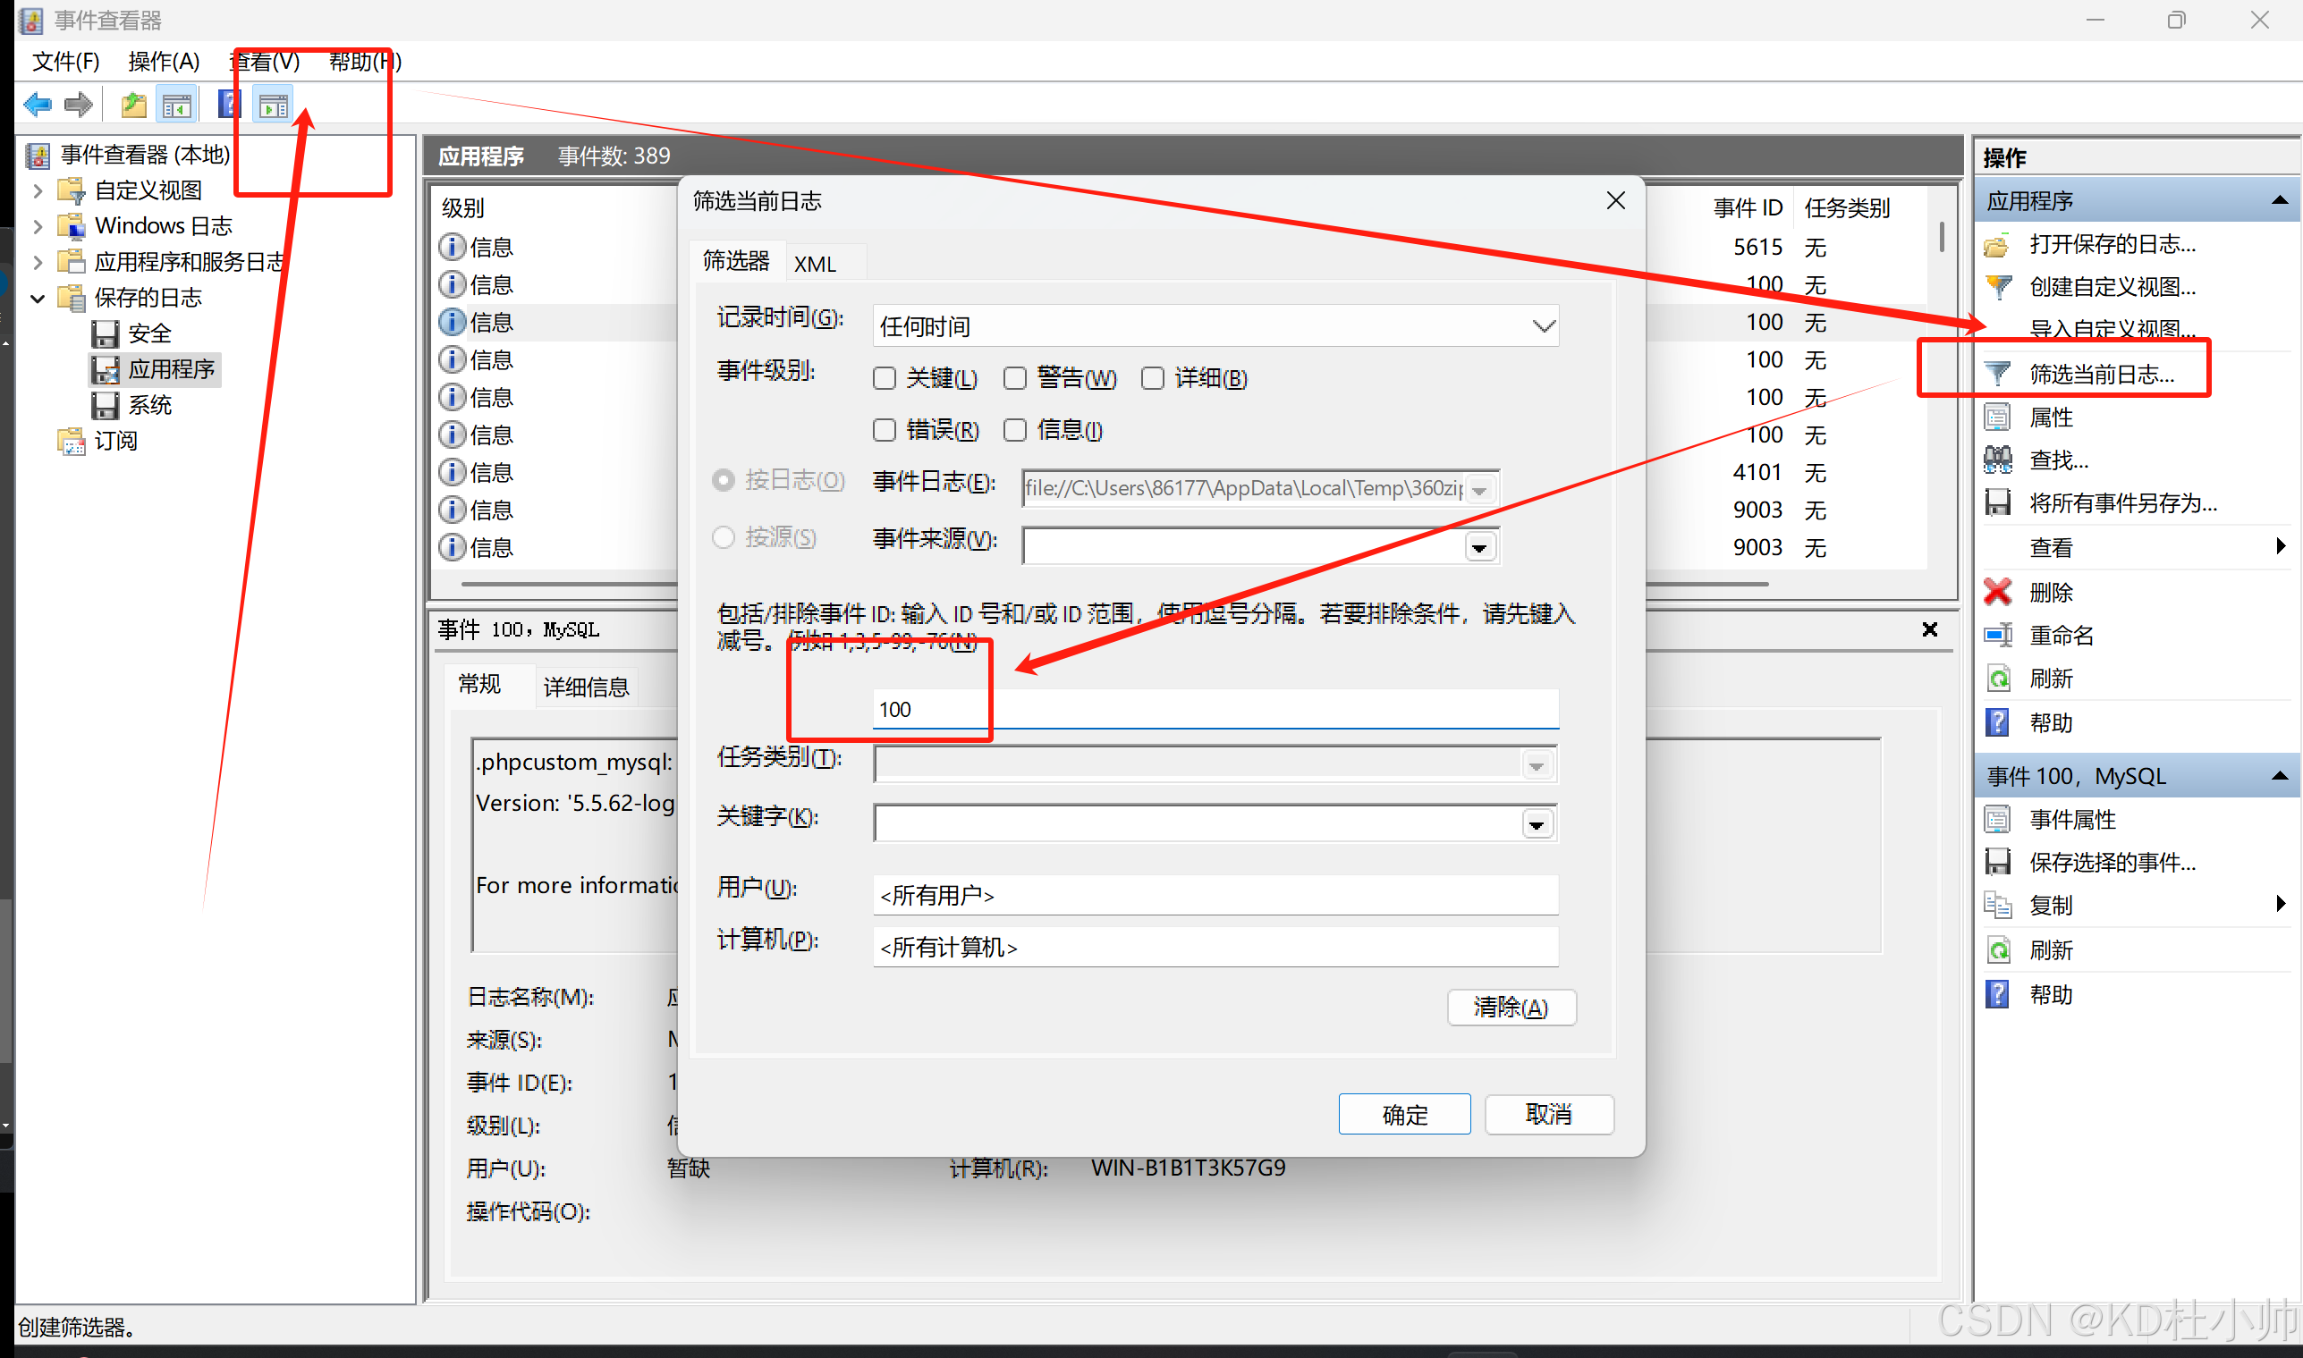Click the 清除(A) clear button
Viewport: 2303px width, 1358px height.
1511,1008
